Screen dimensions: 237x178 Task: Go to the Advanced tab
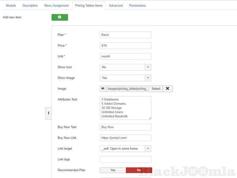click(x=116, y=6)
